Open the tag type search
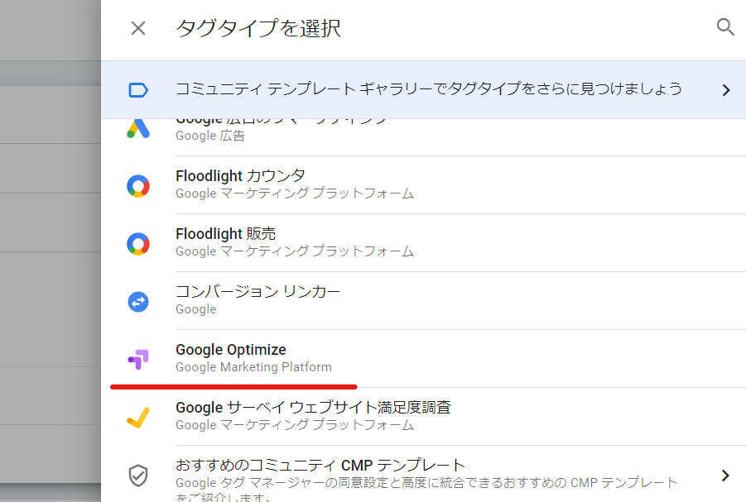Screen dimensions: 746x502 pyautogui.click(x=725, y=27)
